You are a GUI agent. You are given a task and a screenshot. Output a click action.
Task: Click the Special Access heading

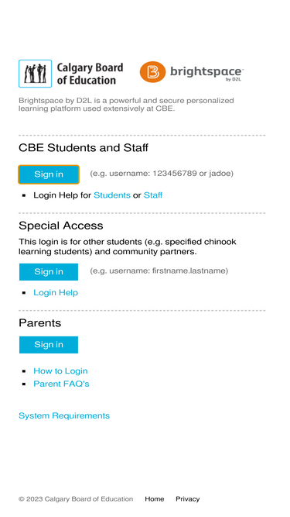click(61, 226)
